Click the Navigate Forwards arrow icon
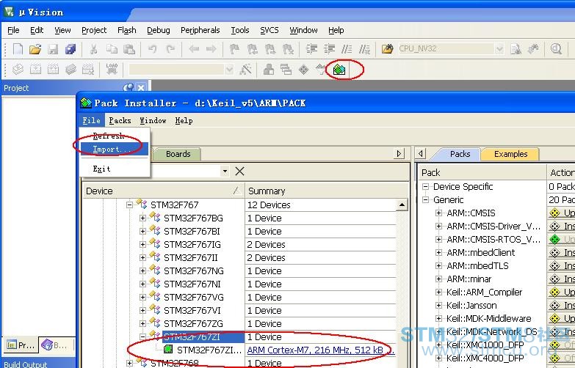The image size is (575, 368). coord(211,48)
